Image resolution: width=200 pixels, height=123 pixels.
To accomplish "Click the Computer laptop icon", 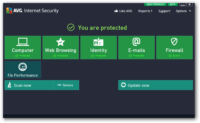I will 23,42.
